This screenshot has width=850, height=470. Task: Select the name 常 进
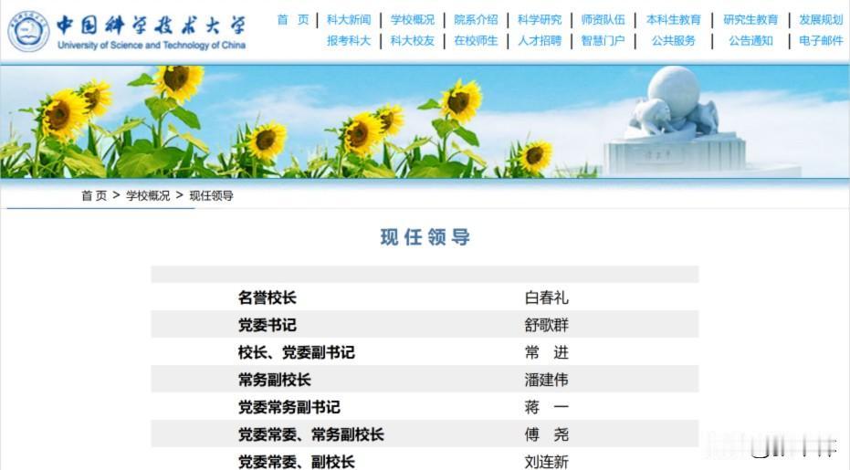click(546, 352)
